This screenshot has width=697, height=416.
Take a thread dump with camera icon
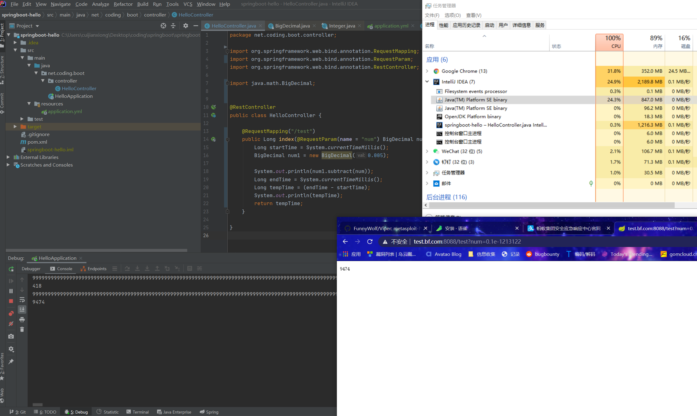(11, 336)
